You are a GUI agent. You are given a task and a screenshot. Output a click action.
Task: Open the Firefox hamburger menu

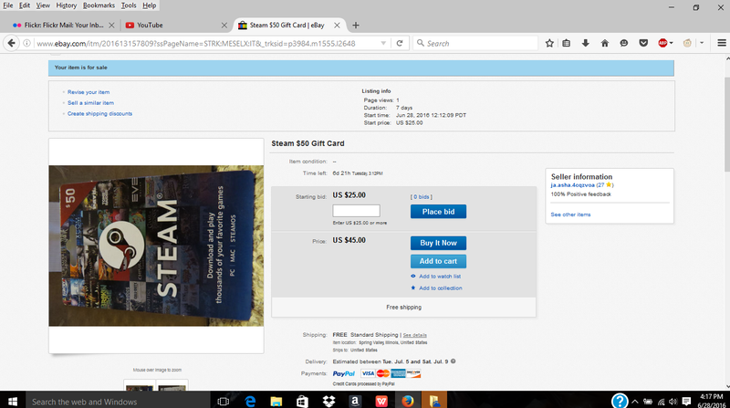pos(722,43)
